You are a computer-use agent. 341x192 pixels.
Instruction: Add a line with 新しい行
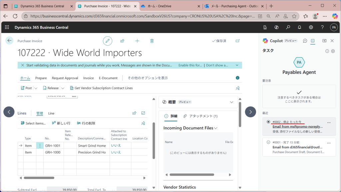[x=61, y=123]
